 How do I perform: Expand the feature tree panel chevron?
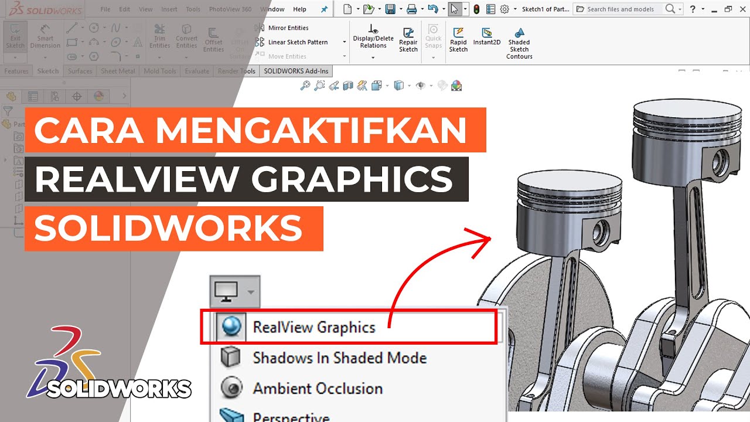(124, 96)
